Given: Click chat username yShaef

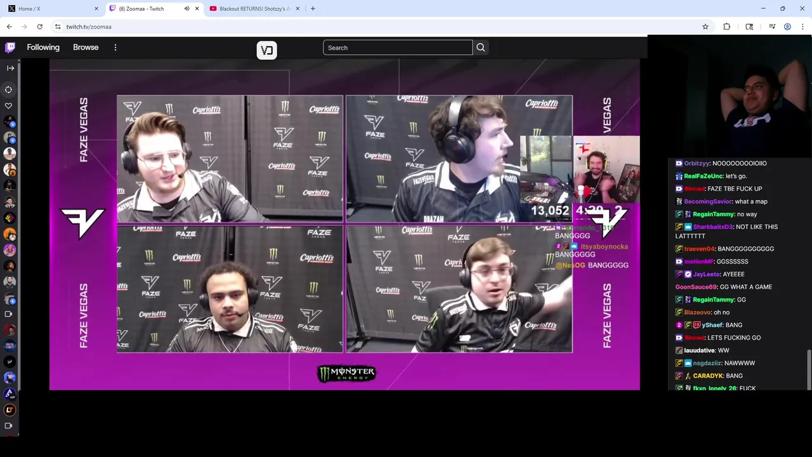Looking at the screenshot, I should coord(712,325).
